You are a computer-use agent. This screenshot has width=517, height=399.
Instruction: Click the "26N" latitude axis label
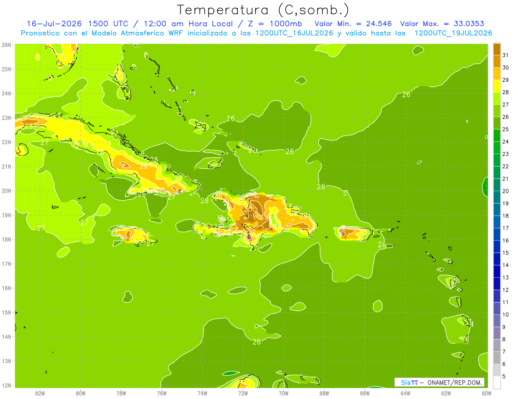[6, 45]
